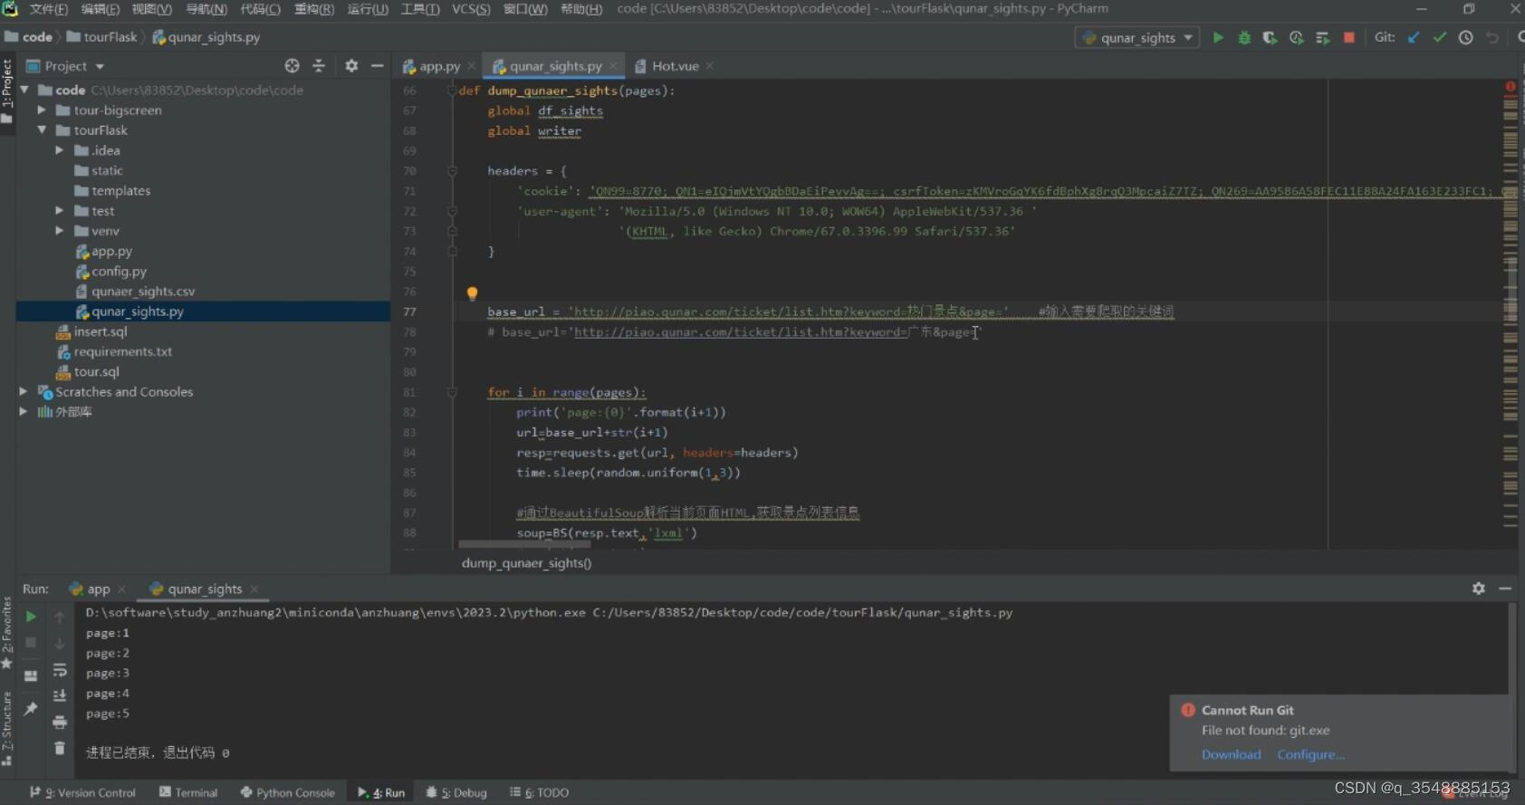This screenshot has width=1525, height=805.
Task: Run with coverage icon in toolbar
Action: [x=1270, y=37]
